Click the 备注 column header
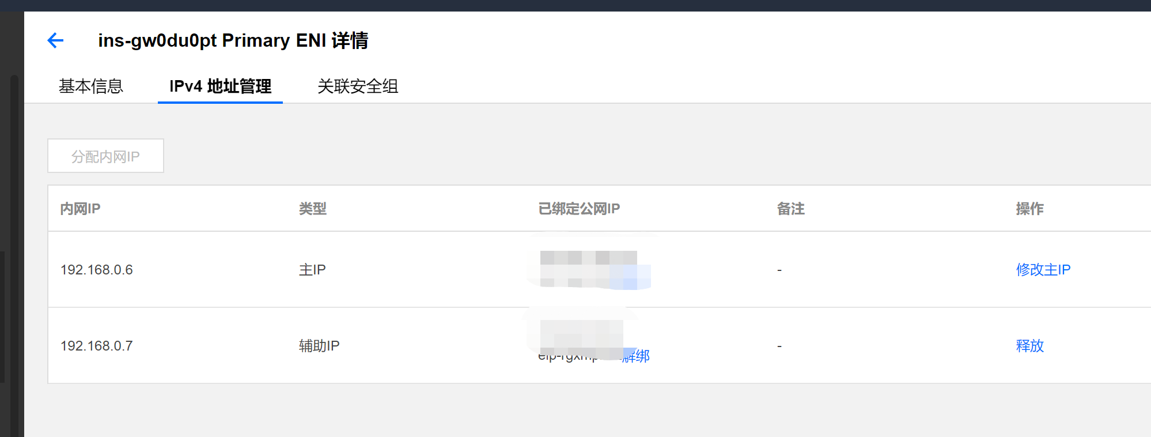The image size is (1151, 437). click(x=790, y=209)
